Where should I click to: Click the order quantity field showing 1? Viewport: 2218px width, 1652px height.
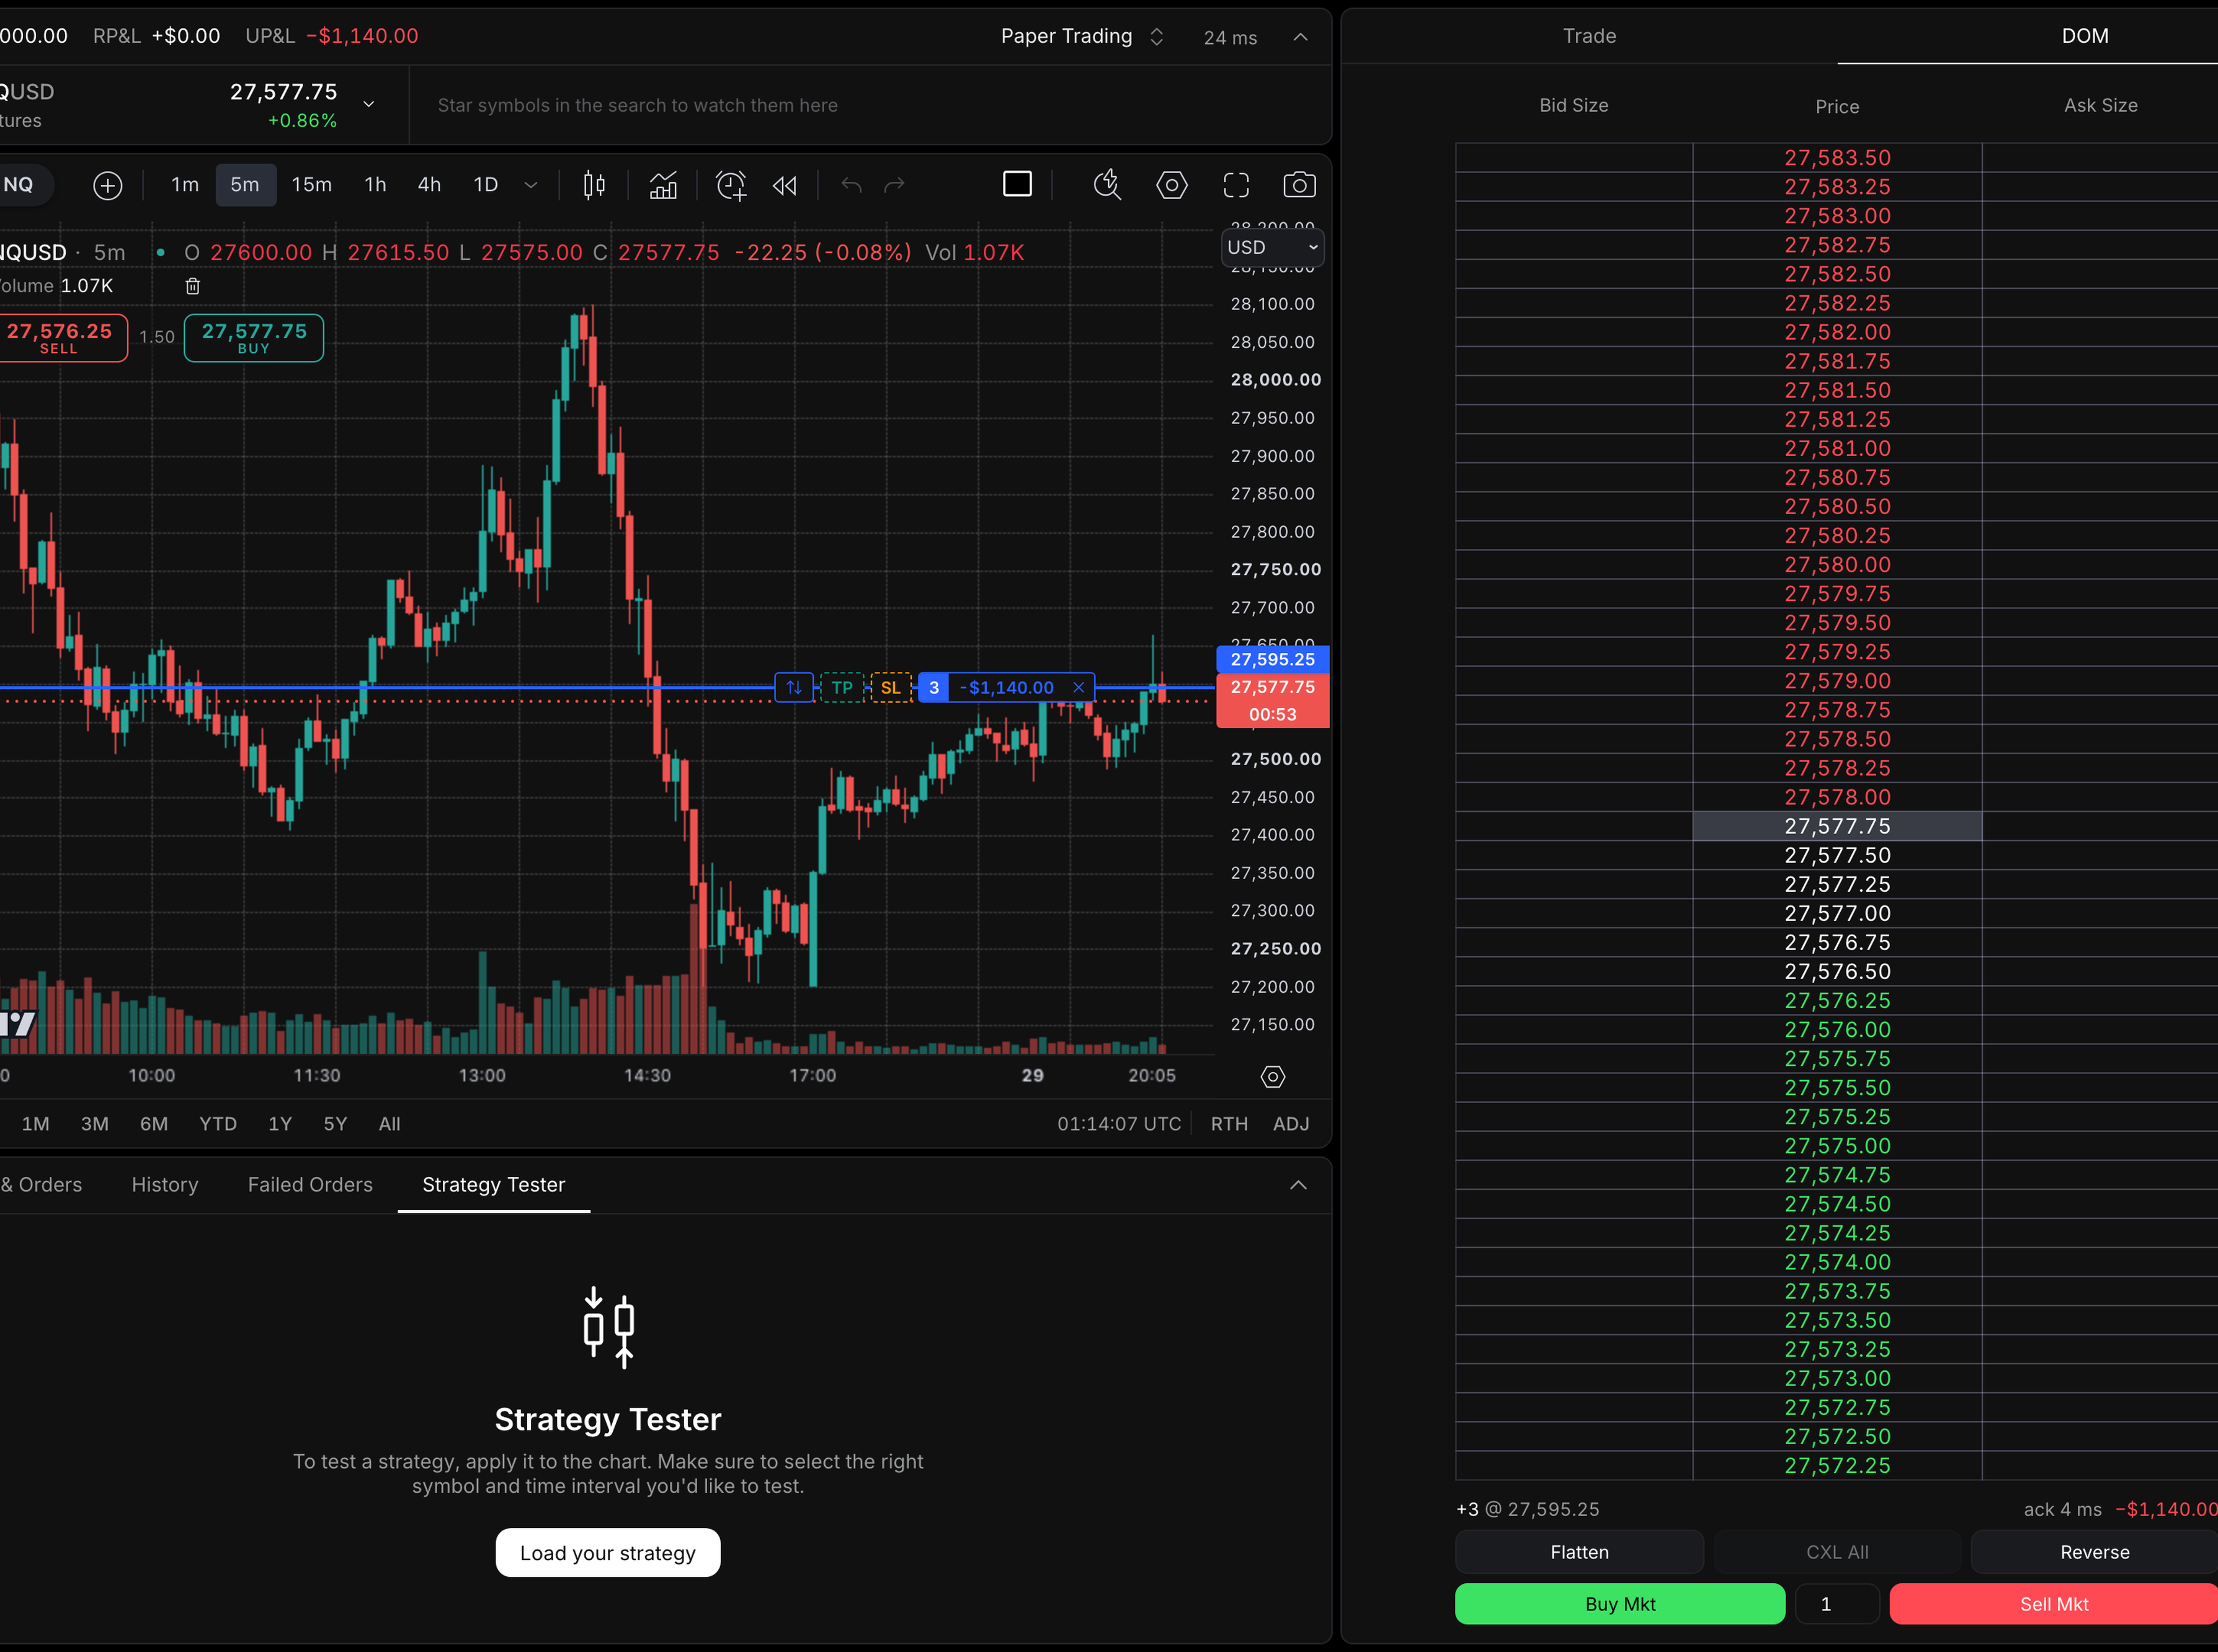pos(1837,1604)
